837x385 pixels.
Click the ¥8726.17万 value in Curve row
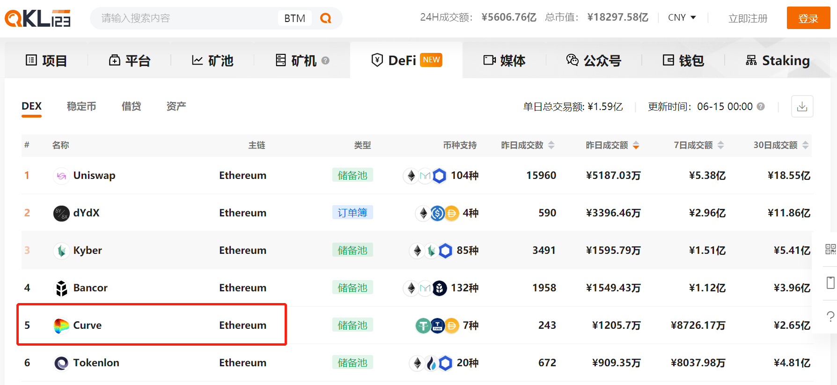[x=698, y=326]
